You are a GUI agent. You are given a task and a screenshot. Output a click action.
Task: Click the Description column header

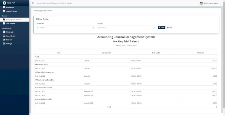(x=106, y=53)
